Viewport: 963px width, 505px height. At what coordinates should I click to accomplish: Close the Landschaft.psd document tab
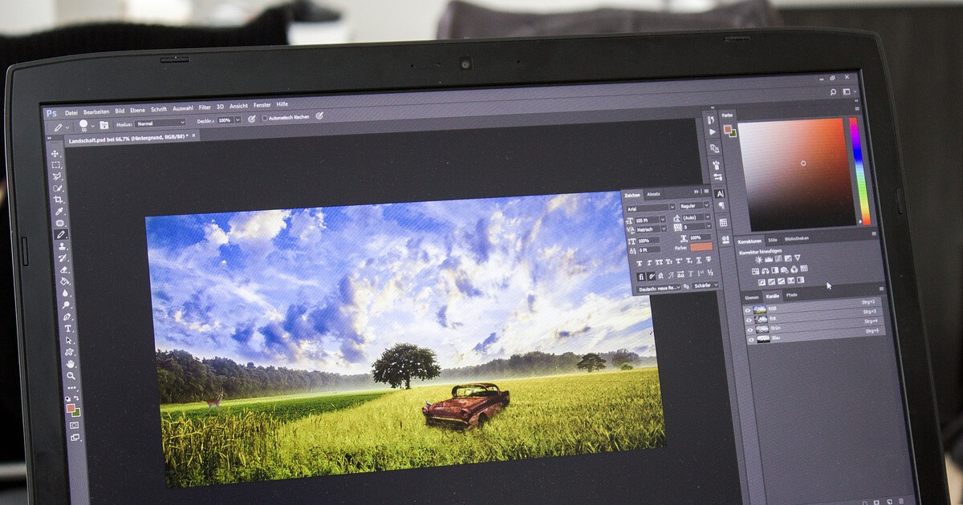tap(193, 136)
